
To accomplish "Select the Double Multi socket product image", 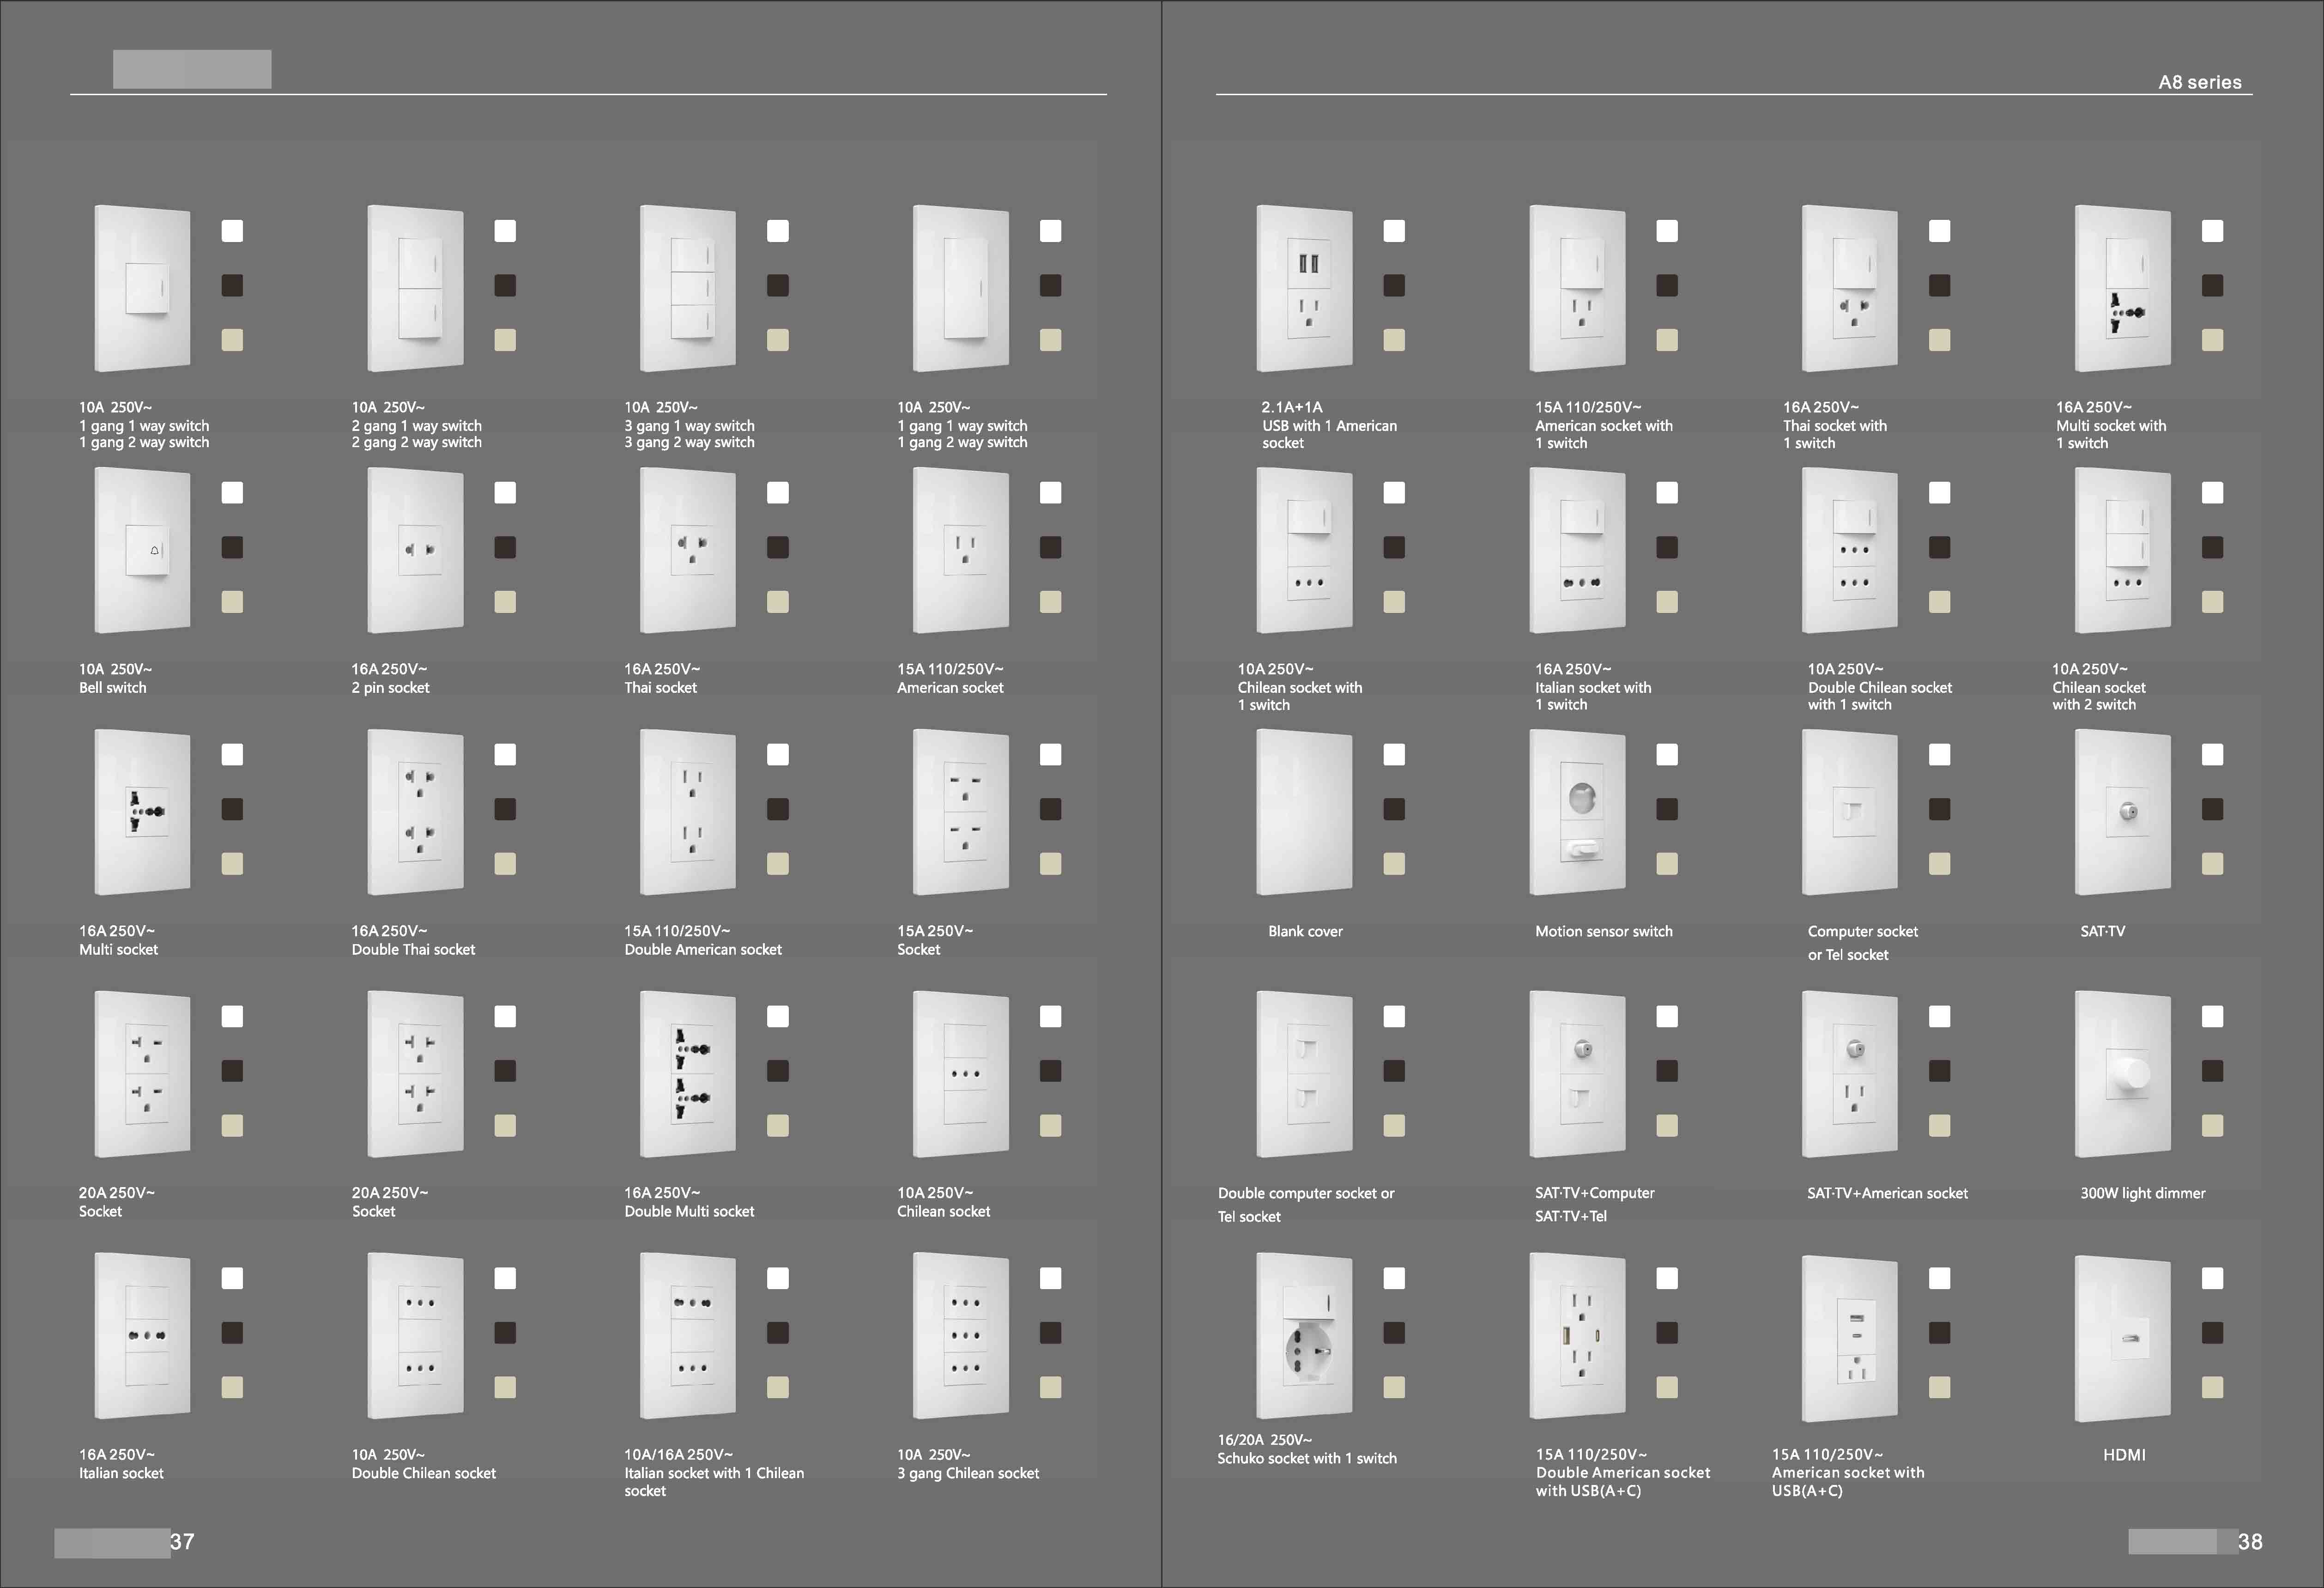I will 688,1074.
